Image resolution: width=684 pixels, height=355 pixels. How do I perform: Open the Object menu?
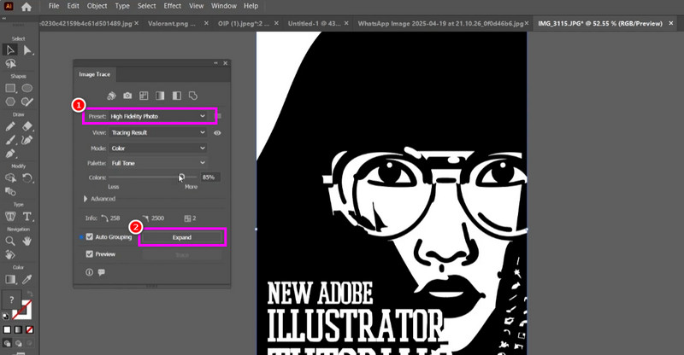(x=97, y=6)
